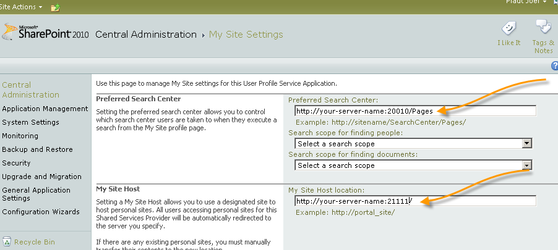Click the 'Preferred Search Center' section heading
This screenshot has height=250, width=558.
tap(139, 99)
